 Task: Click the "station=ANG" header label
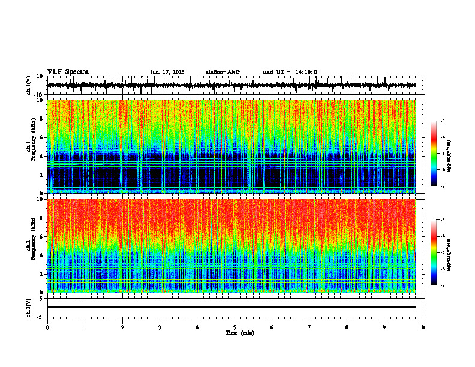(x=223, y=72)
